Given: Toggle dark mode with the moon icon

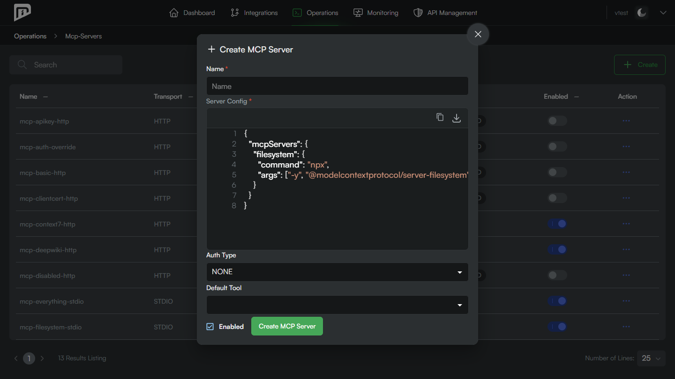Looking at the screenshot, I should coord(642,13).
